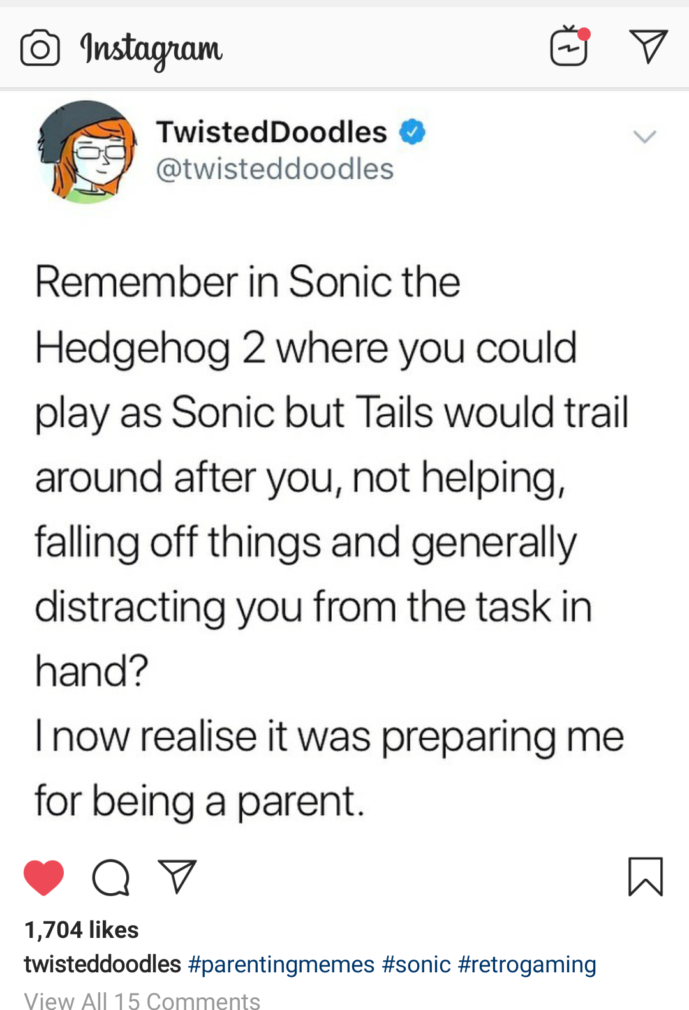Open the #retrogaming hashtag
The width and height of the screenshot is (689, 1010).
tap(527, 964)
